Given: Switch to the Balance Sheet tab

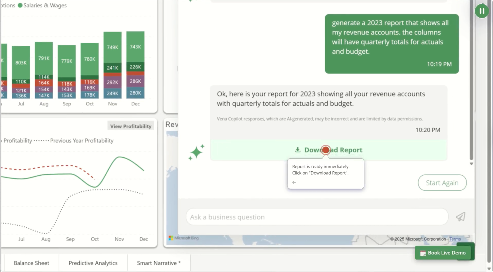Looking at the screenshot, I should point(32,263).
